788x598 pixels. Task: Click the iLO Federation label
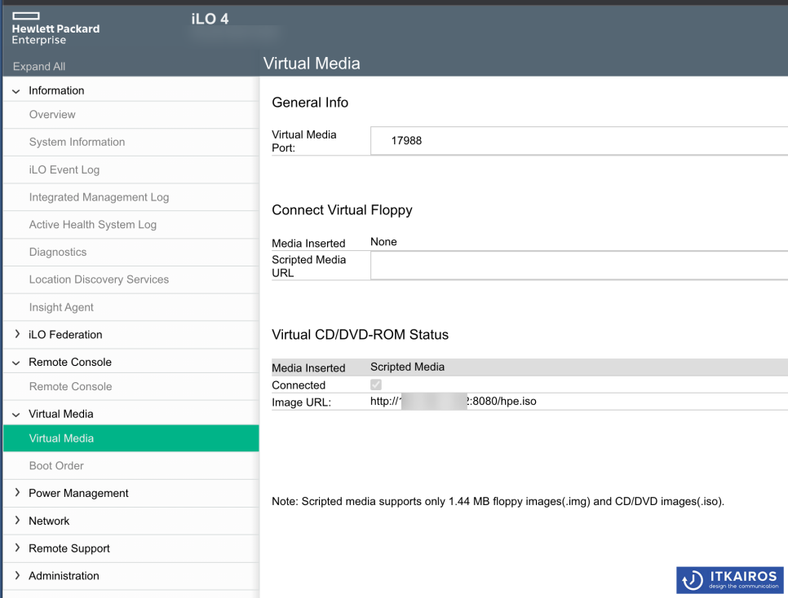(x=65, y=334)
